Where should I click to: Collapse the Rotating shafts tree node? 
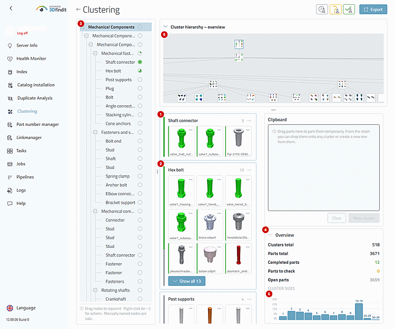[x=95, y=290]
